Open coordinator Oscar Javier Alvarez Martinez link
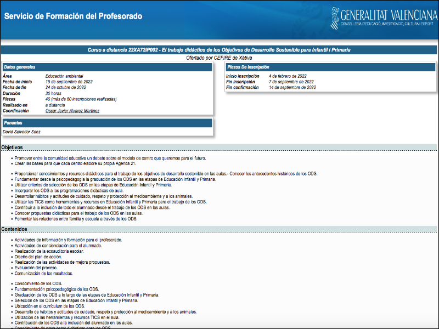This screenshot has height=329, width=439. coord(72,111)
